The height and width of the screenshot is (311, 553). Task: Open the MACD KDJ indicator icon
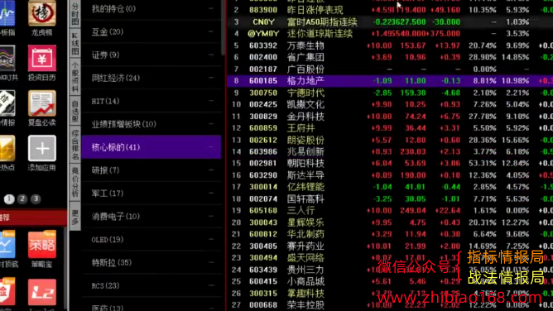click(7, 58)
